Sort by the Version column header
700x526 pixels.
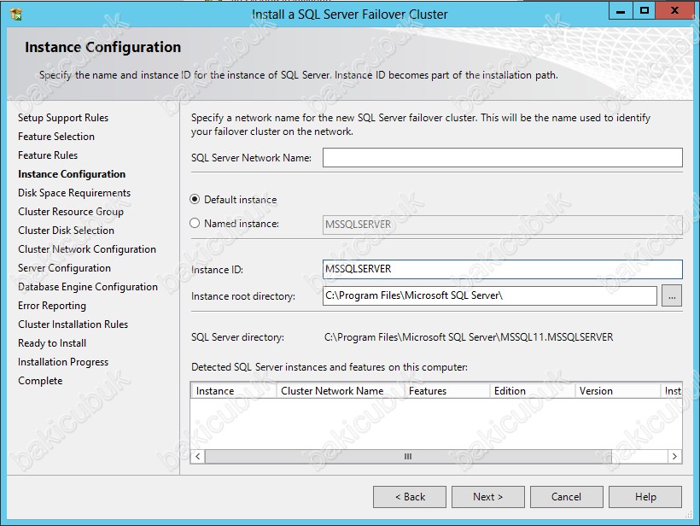click(x=617, y=391)
